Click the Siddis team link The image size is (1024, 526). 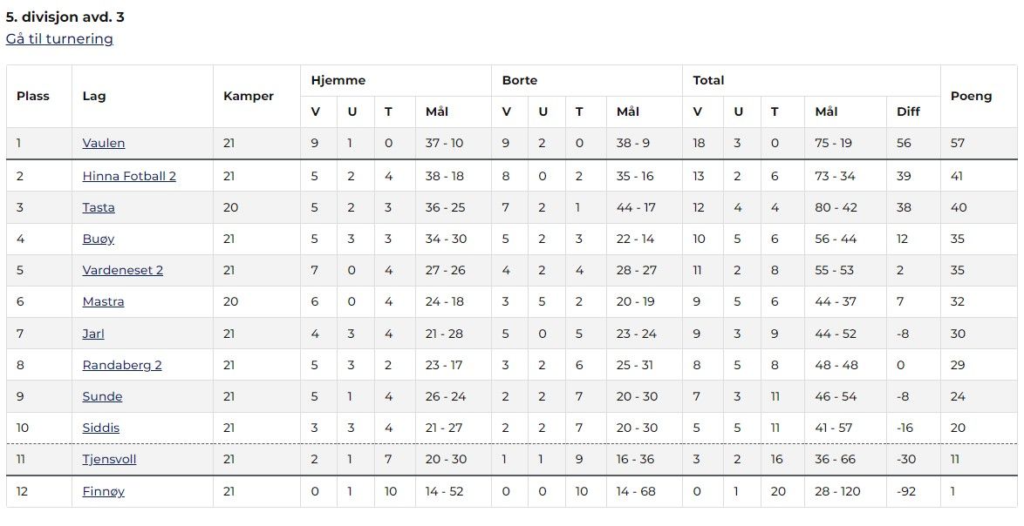pos(101,428)
